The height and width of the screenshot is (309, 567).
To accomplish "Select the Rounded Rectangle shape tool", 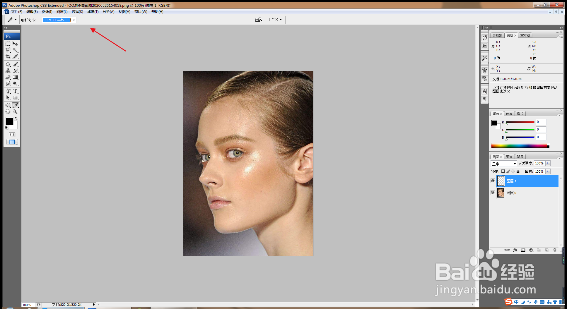I will click(x=16, y=98).
